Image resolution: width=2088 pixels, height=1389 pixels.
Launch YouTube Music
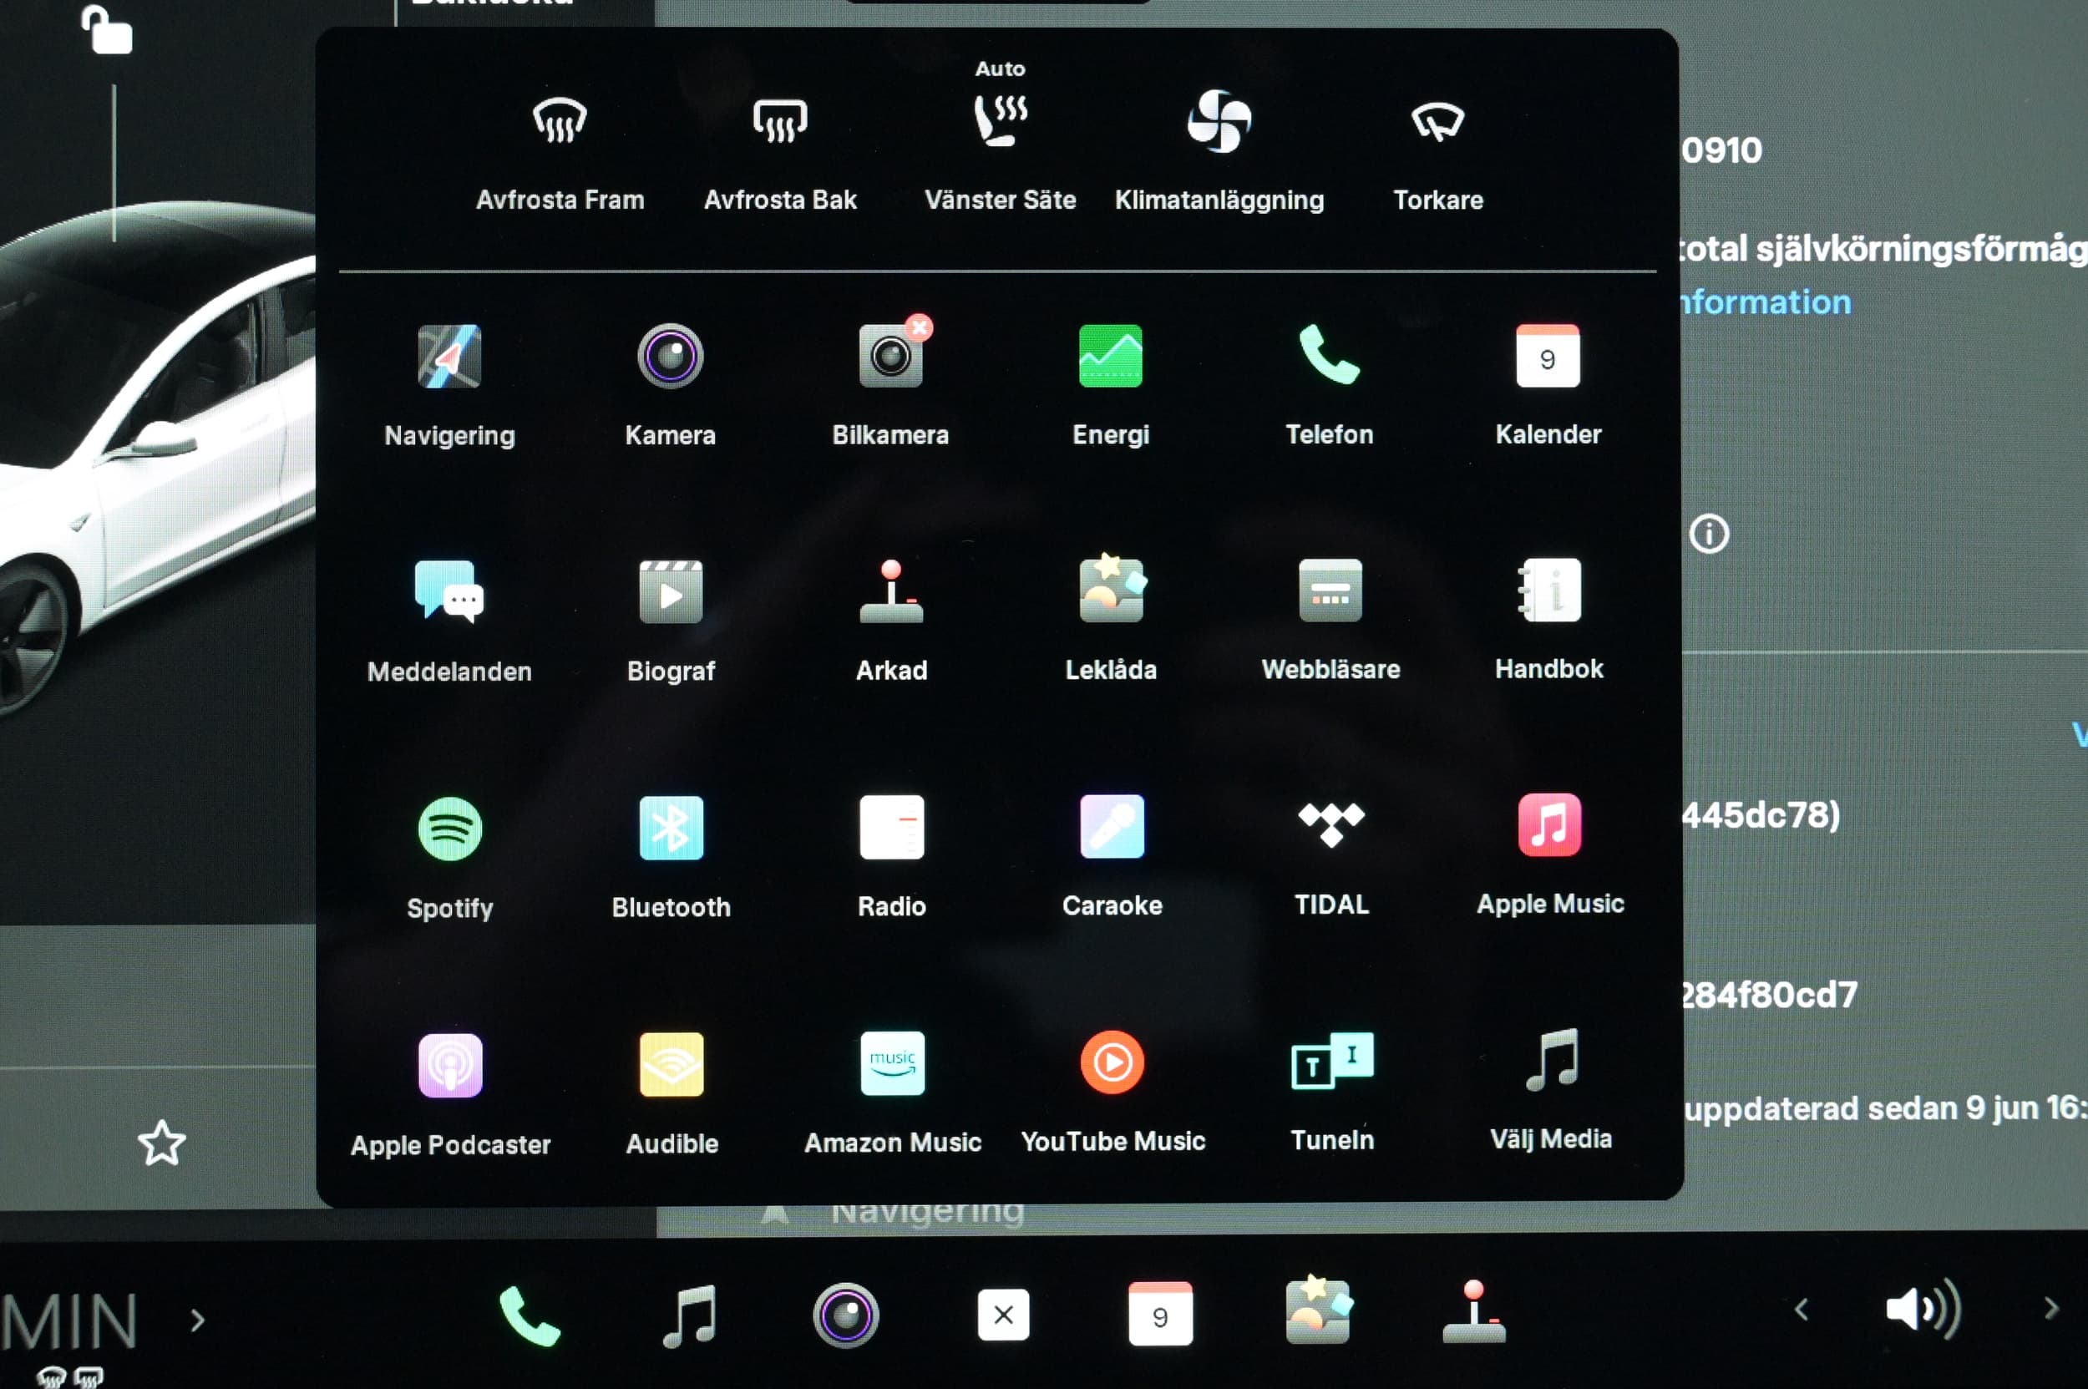pyautogui.click(x=1112, y=1062)
